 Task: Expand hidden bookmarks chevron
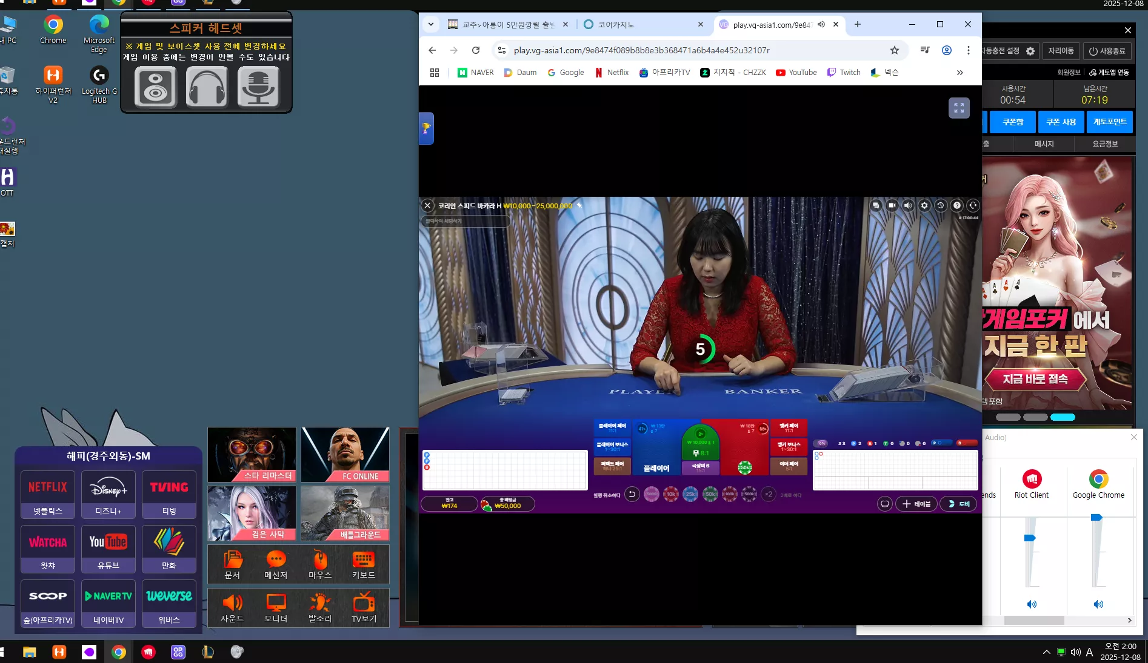(x=959, y=72)
